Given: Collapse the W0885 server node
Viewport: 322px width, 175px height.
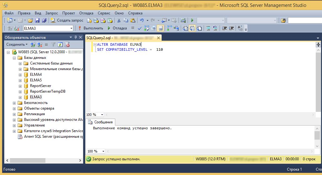Looking at the screenshot, I should coord(8,52).
